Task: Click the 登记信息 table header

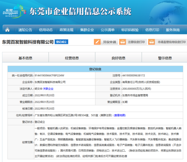Action: coord(95,69)
